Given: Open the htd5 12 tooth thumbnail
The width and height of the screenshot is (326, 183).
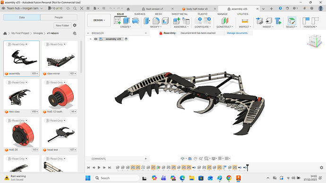Looking at the screenshot, I should coord(60,94).
